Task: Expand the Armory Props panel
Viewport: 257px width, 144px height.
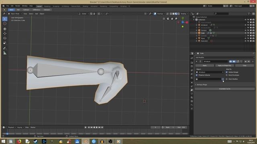Action: click(x=201, y=85)
